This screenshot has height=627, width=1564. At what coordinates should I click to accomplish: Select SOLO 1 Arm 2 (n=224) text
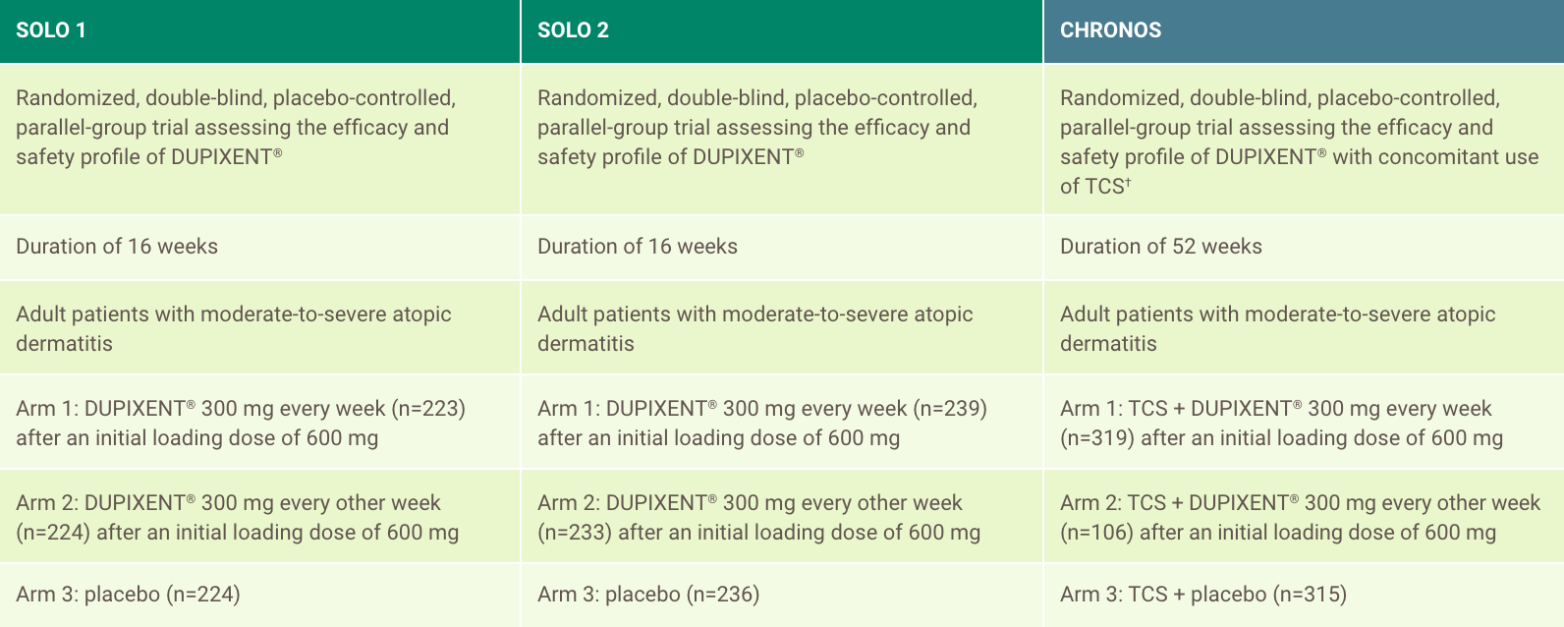pos(238,517)
